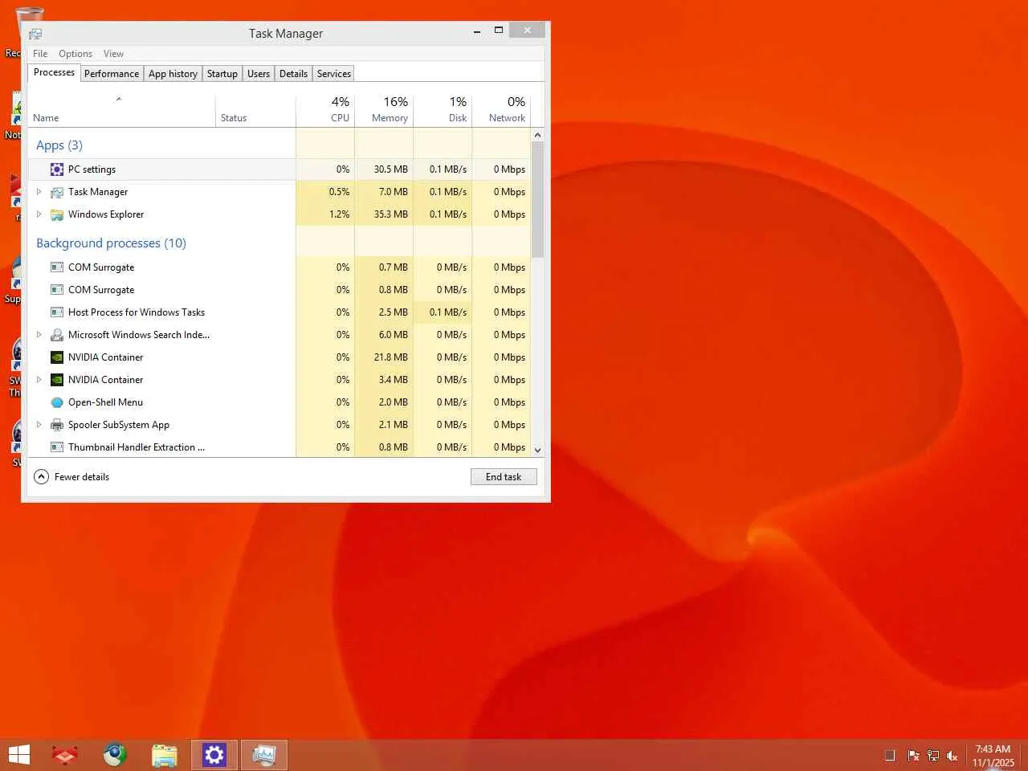Open the Users tab

coord(259,74)
